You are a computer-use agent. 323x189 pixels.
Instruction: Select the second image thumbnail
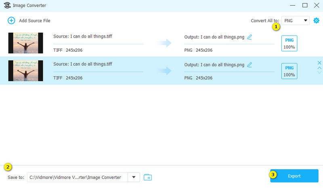click(25, 71)
